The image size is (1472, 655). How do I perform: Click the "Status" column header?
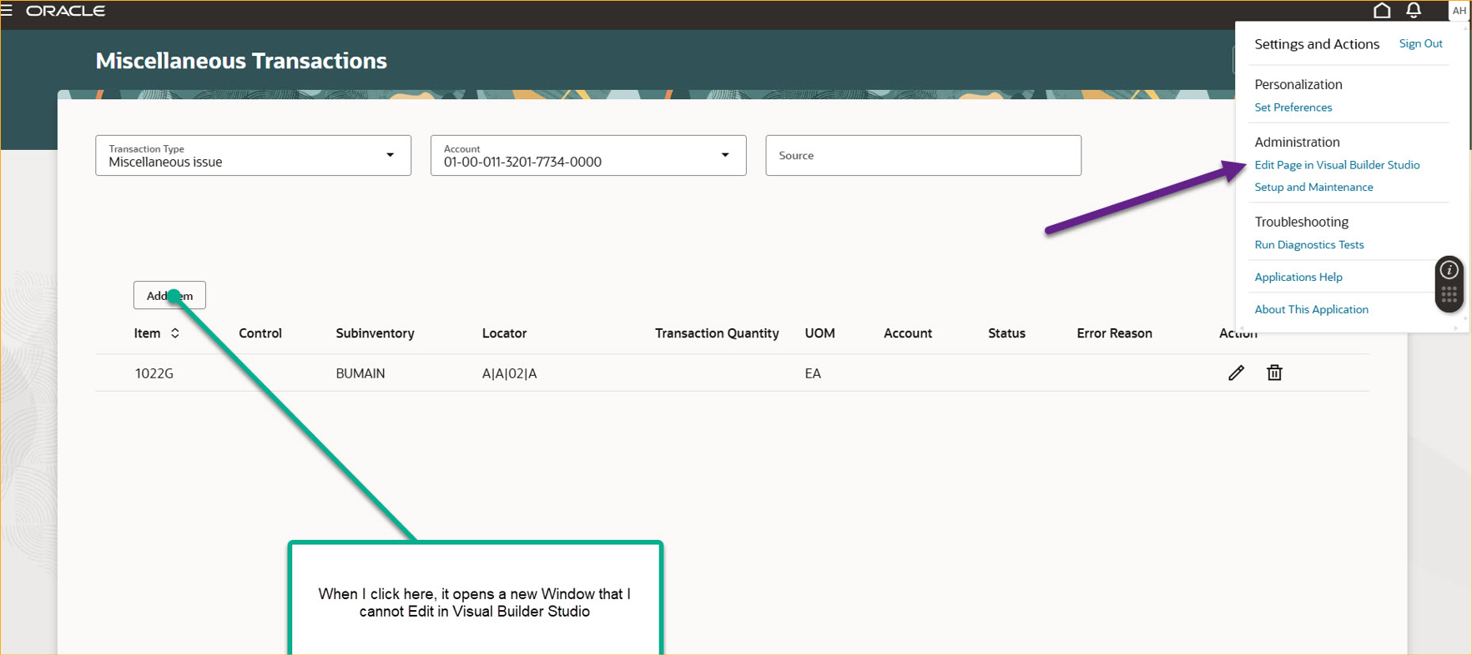tap(1006, 333)
